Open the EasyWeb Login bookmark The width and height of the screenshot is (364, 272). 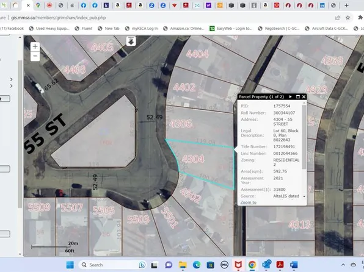(x=231, y=28)
